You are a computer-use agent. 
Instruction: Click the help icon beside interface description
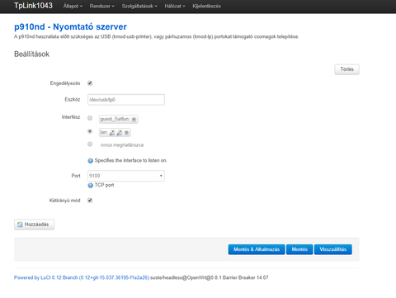[90, 161]
